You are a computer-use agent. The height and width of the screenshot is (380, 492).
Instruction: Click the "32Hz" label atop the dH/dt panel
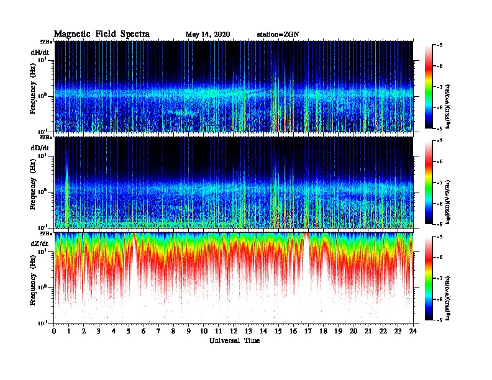[45, 42]
